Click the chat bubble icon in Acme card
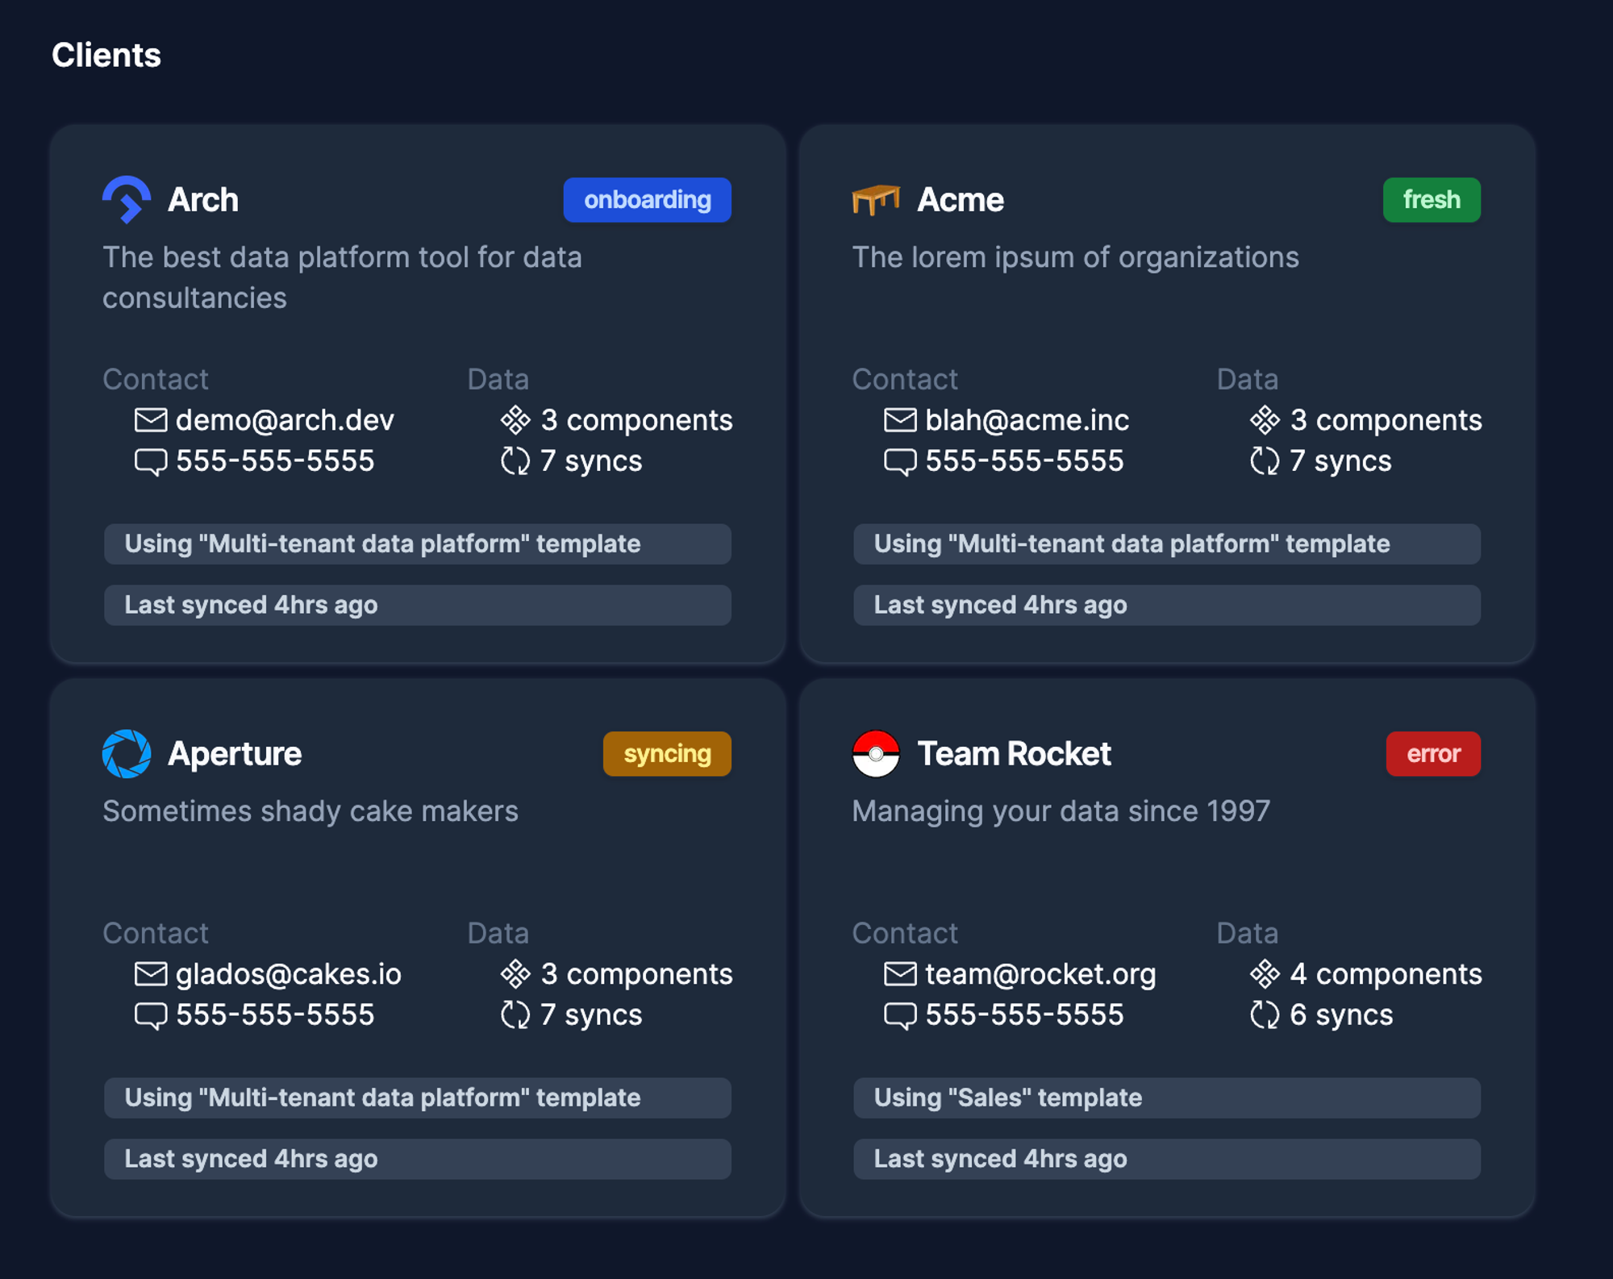The height and width of the screenshot is (1279, 1613). click(900, 462)
